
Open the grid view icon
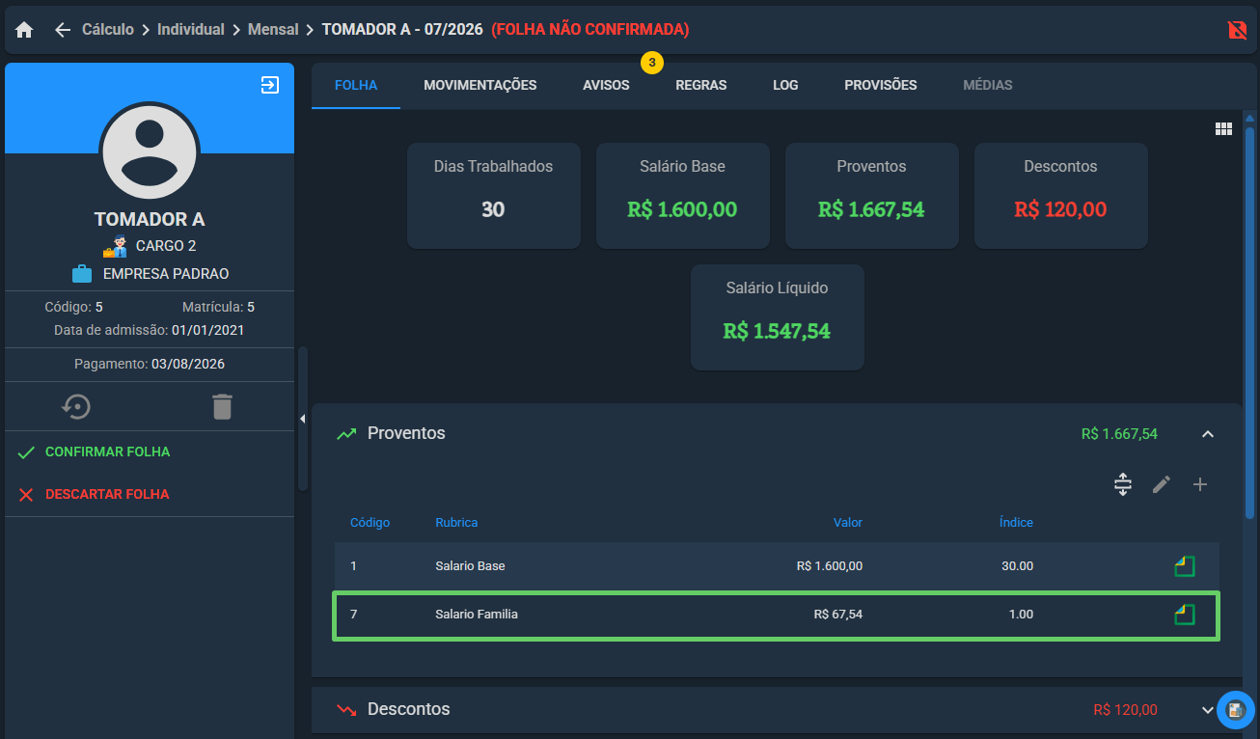click(1223, 129)
